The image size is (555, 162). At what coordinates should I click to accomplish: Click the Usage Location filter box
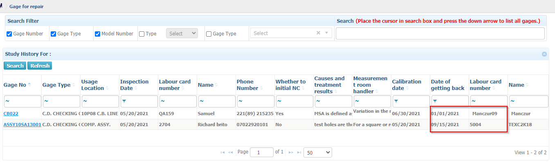(100, 101)
